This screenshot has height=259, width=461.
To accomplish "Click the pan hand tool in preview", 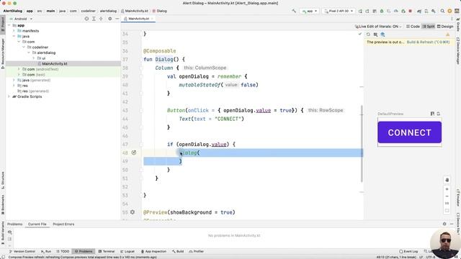I will point(447,180).
